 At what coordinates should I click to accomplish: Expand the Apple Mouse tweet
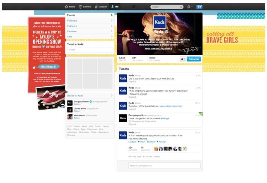132,109
